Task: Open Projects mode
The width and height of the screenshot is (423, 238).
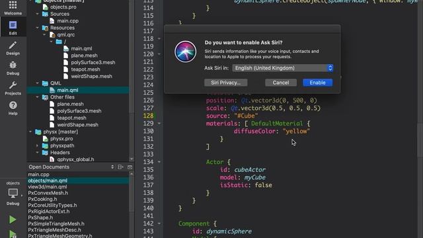Action: (13, 88)
